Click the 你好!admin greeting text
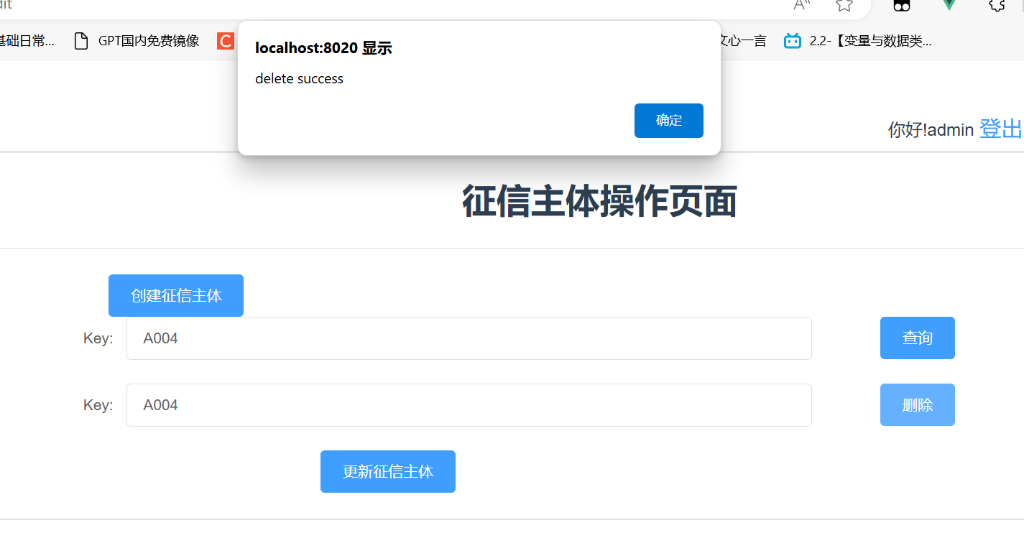 coord(931,130)
